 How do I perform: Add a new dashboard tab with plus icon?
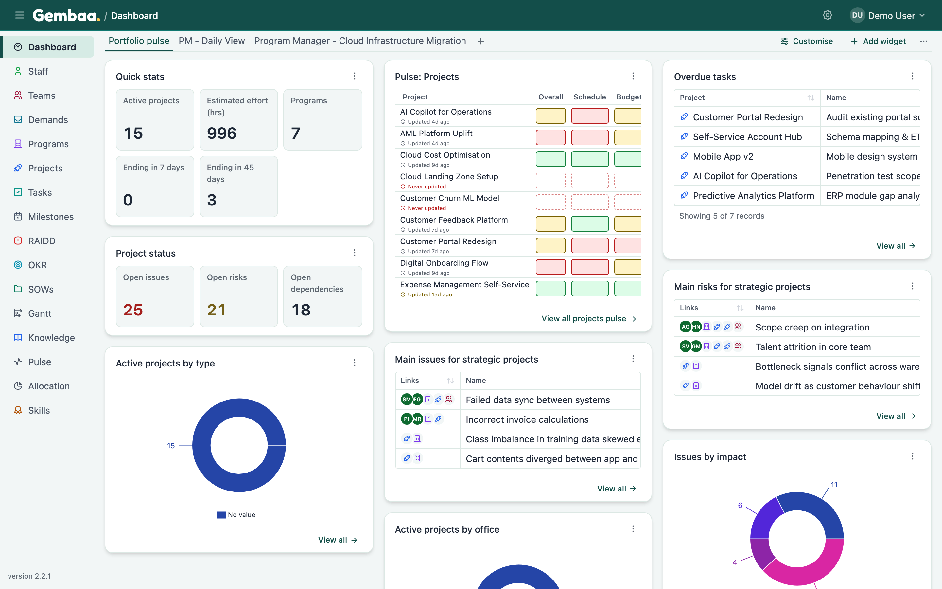coord(481,41)
